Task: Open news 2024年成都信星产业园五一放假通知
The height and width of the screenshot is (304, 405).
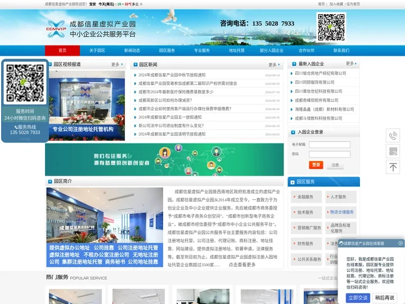Action: pos(170,117)
